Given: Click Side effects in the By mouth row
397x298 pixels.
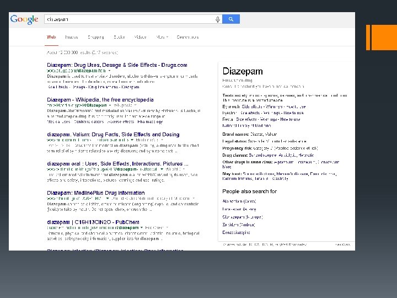Looking at the screenshot, I should [x=251, y=107].
